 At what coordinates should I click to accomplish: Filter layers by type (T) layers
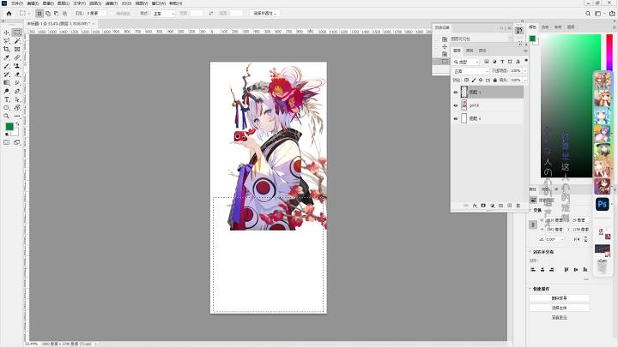pyautogui.click(x=502, y=62)
